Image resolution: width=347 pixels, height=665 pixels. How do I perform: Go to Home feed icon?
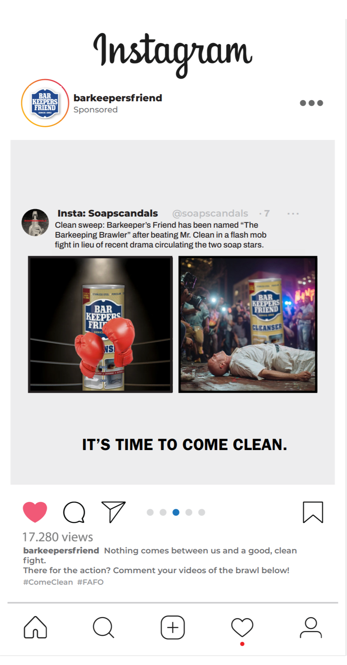pos(35,627)
